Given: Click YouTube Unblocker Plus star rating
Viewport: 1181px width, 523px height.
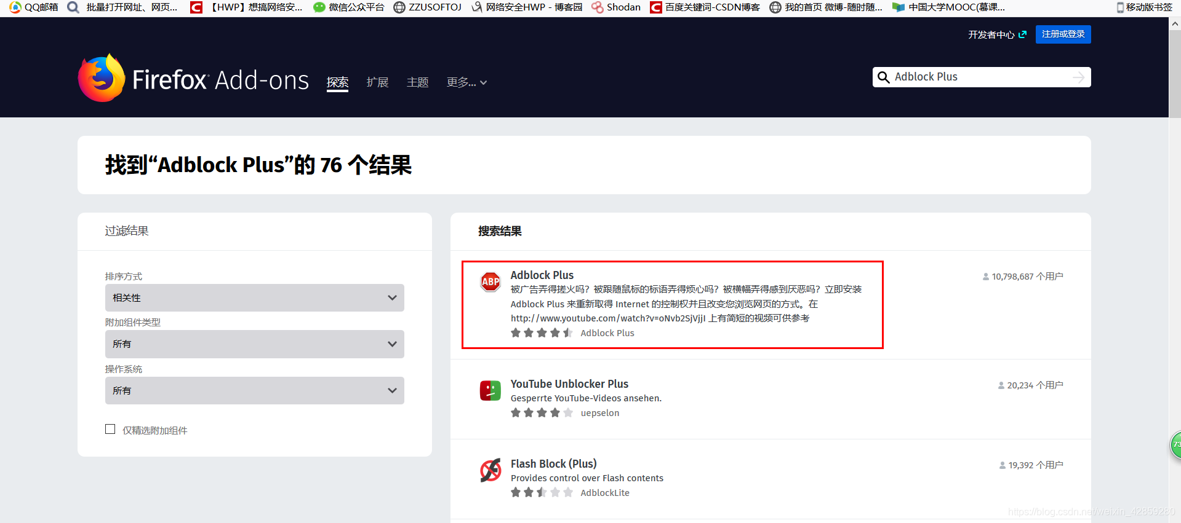Looking at the screenshot, I should click(542, 413).
